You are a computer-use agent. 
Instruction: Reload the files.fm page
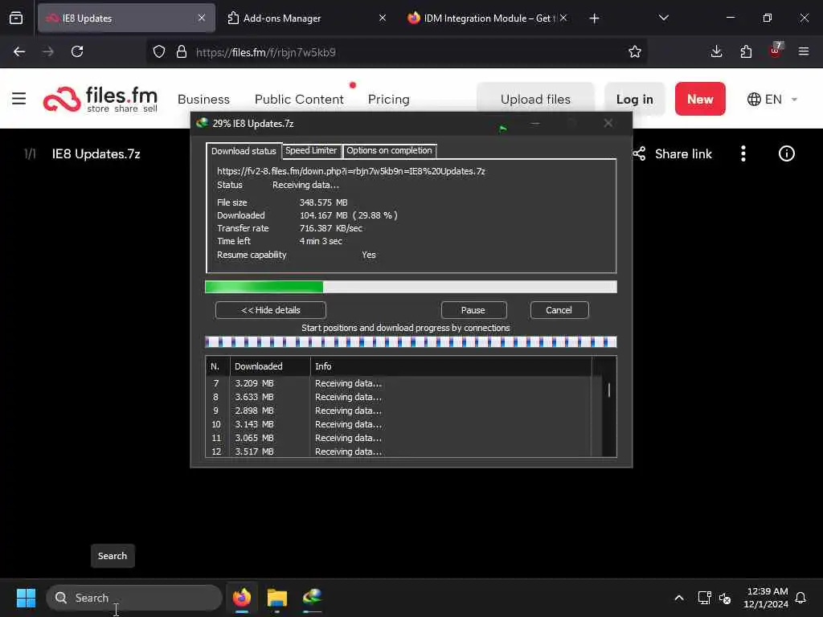[77, 52]
